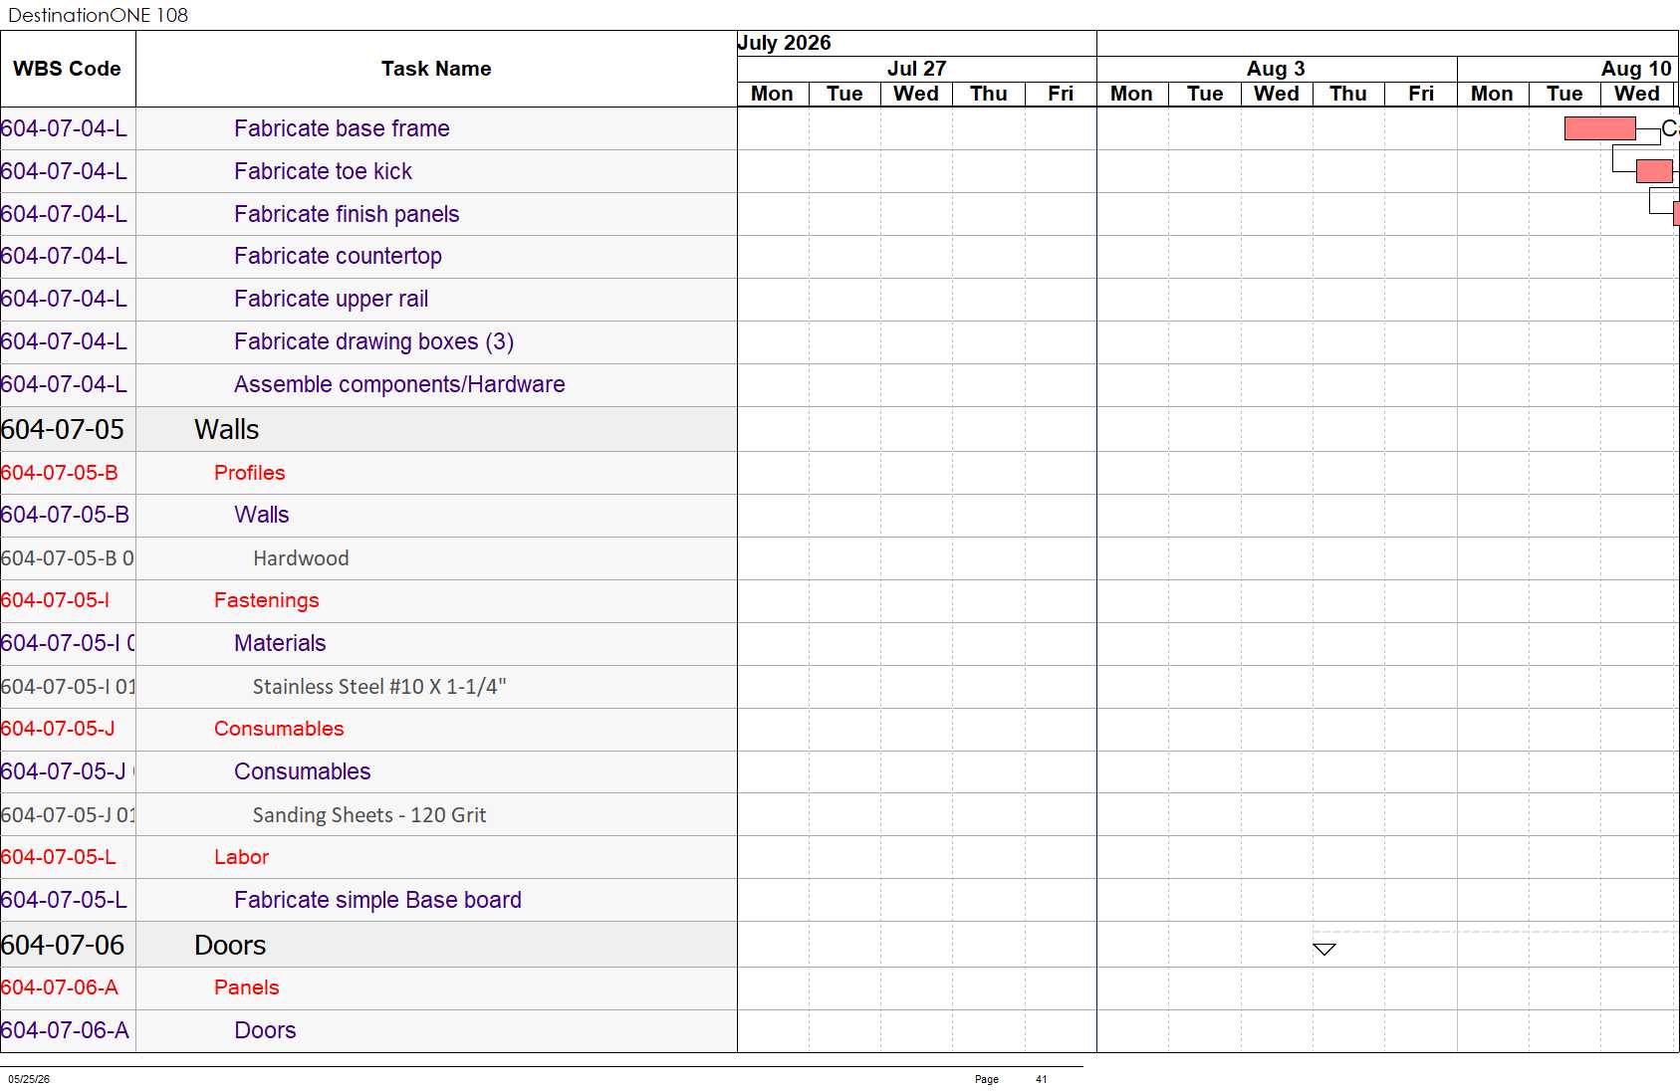Click the Fri column under Jul 27
This screenshot has width=1680, height=1092.
click(1061, 94)
